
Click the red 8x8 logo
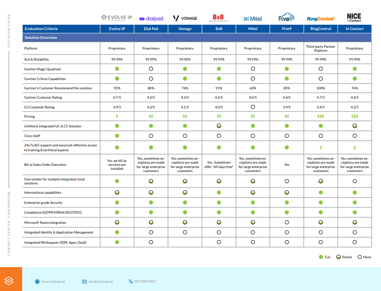click(218, 18)
